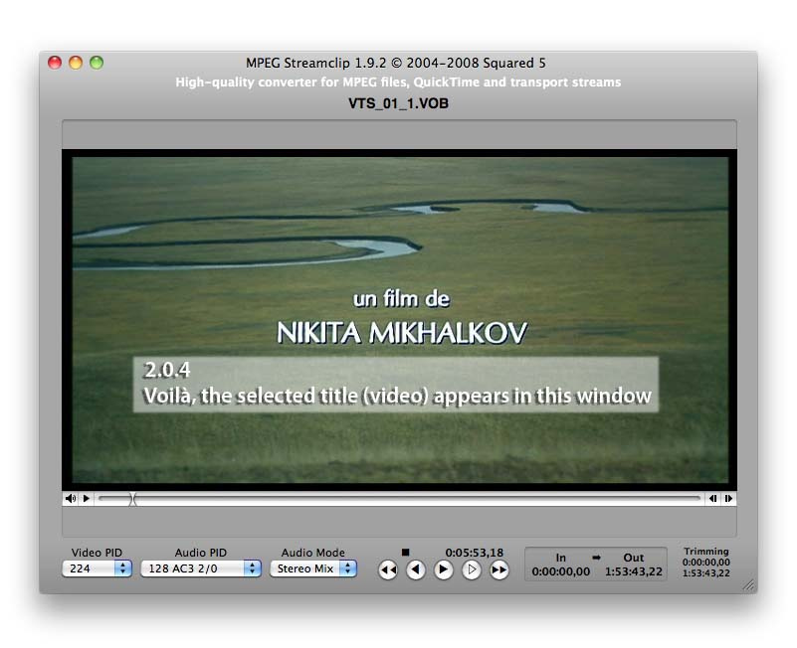This screenshot has height=648, width=797.
Task: Click the window resize grip corner
Action: [748, 585]
